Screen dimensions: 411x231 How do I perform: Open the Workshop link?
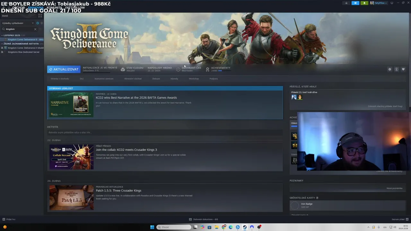194,79
